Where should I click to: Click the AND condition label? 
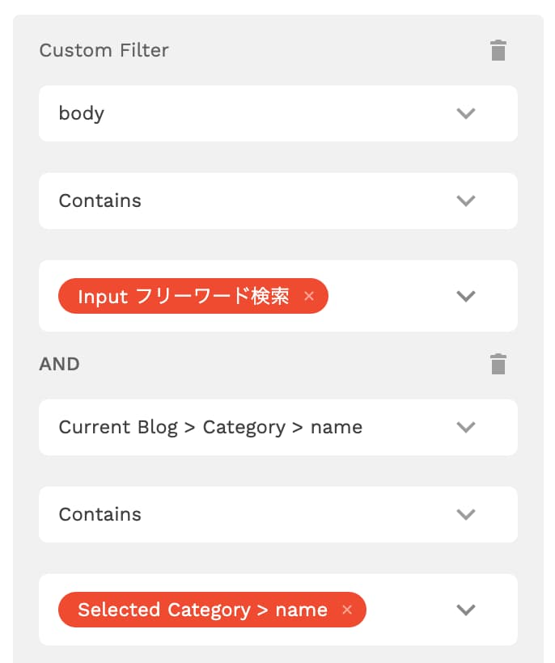click(59, 364)
